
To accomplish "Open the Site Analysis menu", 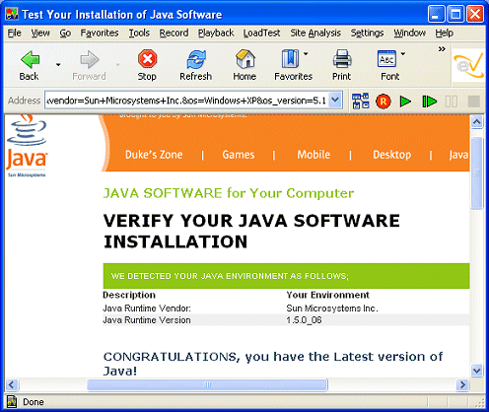I will pos(315,33).
